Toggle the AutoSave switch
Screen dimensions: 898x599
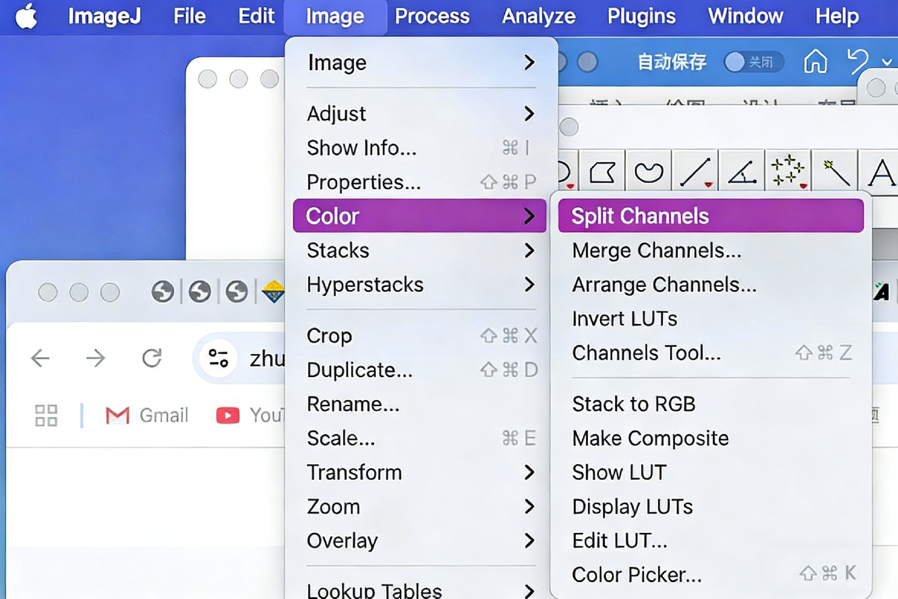(x=753, y=62)
